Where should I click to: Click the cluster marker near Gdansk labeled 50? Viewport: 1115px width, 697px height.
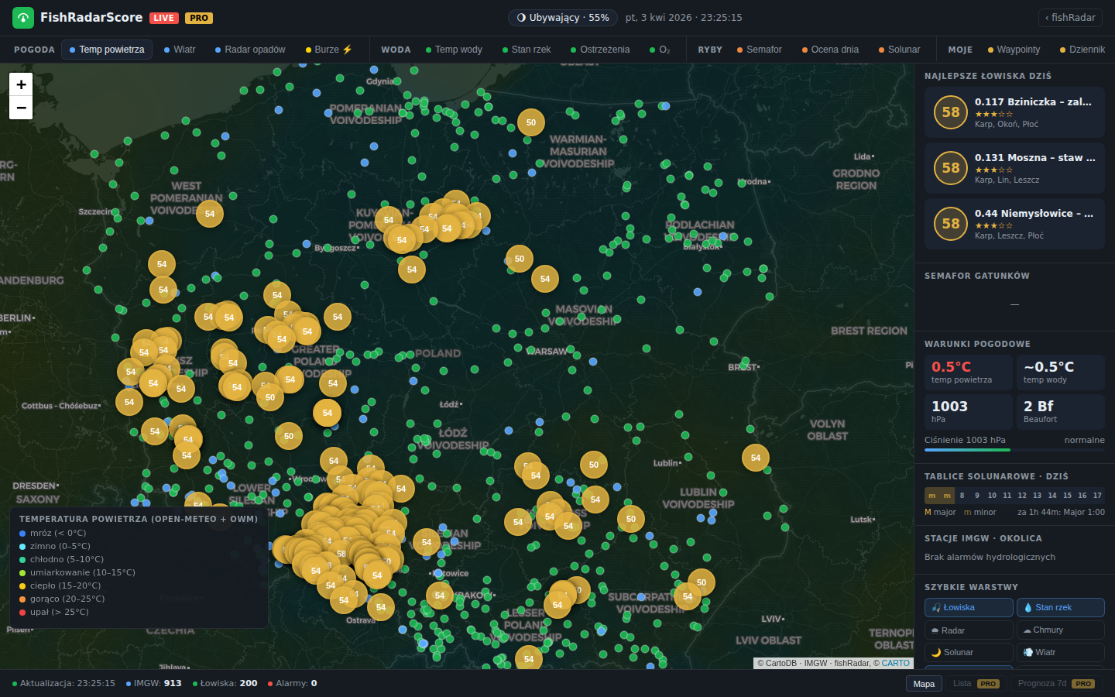531,122
